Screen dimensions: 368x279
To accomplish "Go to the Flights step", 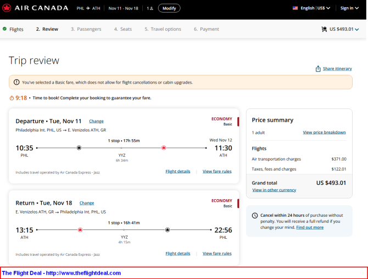I will point(16,29).
